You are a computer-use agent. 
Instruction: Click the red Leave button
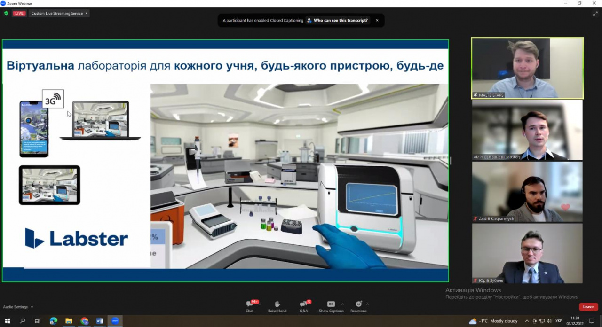[x=588, y=307]
